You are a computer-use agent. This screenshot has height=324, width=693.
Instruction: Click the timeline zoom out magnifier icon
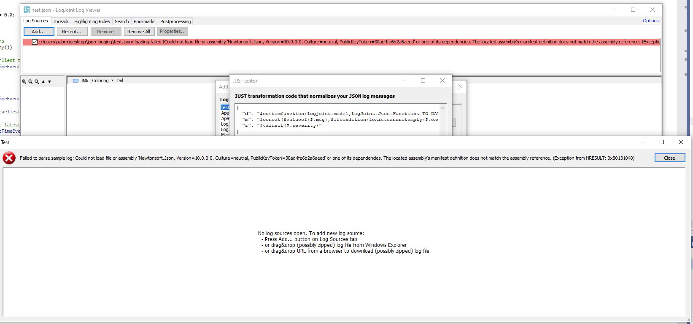pos(30,82)
